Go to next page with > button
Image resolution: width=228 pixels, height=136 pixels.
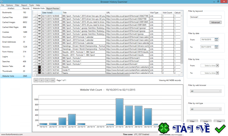click(x=47, y=80)
